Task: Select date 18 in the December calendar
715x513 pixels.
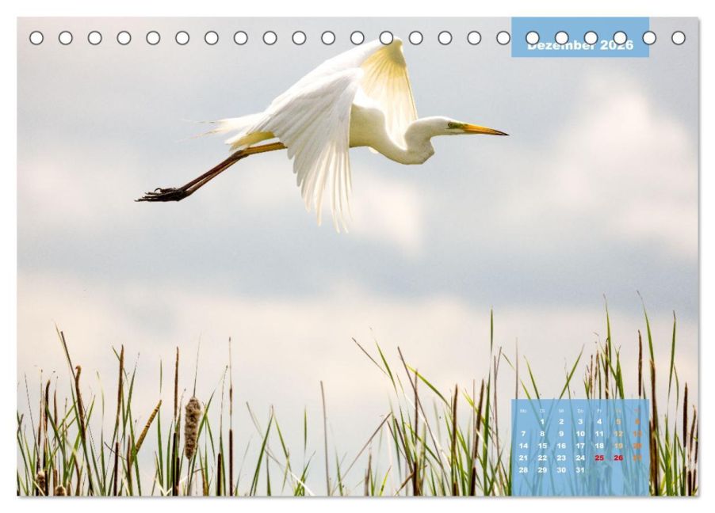Action: [x=599, y=446]
